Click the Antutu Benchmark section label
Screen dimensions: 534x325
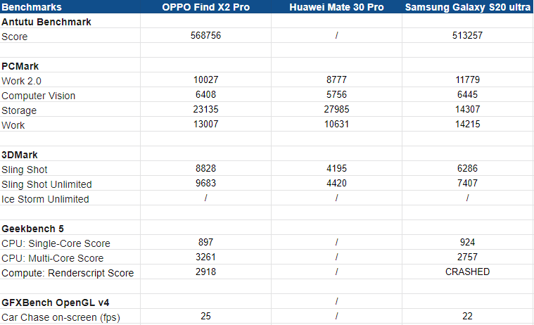46,22
